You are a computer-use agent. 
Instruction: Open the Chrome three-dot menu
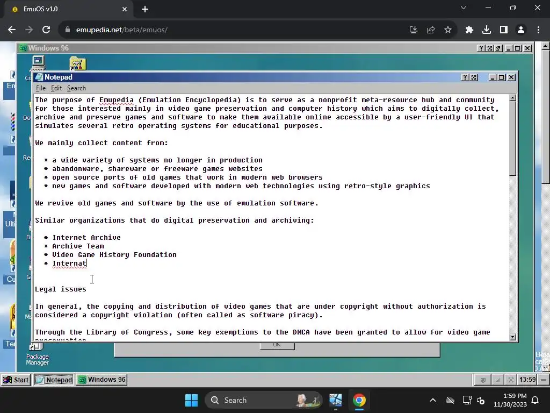pos(538,30)
